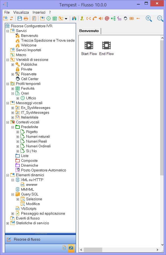Open the Inserisci menu
166x255 pixels.
coord(39,12)
